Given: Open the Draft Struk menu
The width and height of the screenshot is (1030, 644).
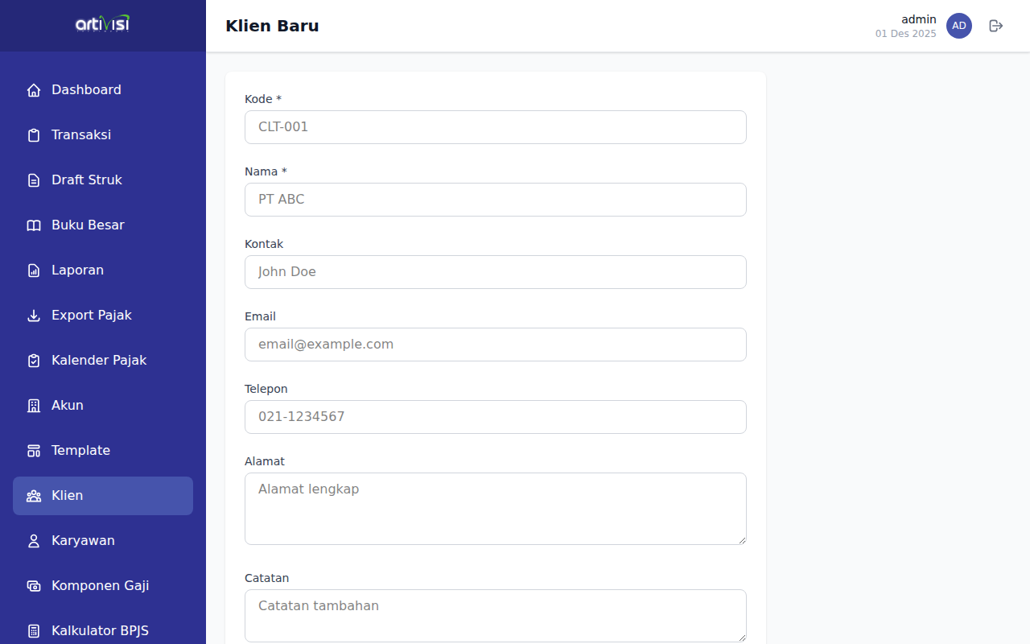Looking at the screenshot, I should (x=86, y=180).
